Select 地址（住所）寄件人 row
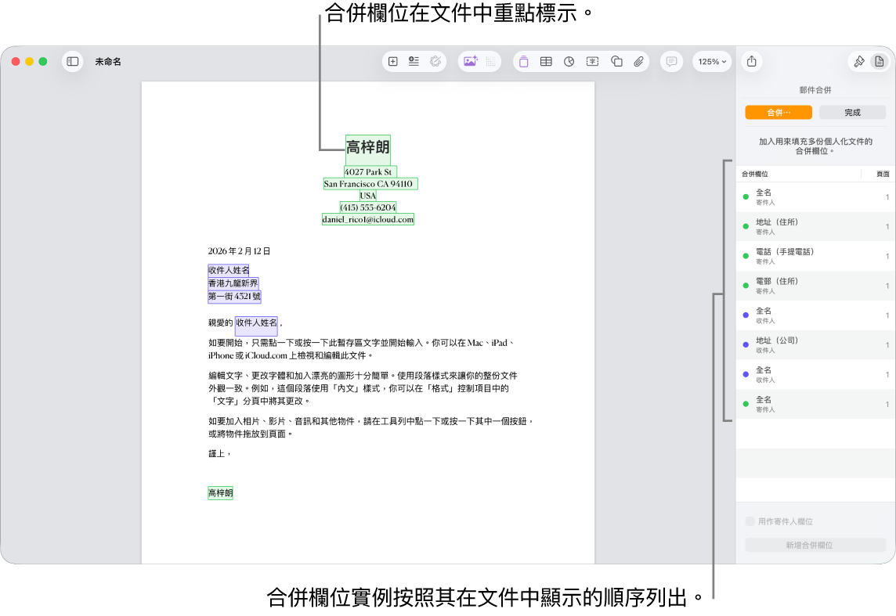The height and width of the screenshot is (616, 896). click(x=815, y=227)
